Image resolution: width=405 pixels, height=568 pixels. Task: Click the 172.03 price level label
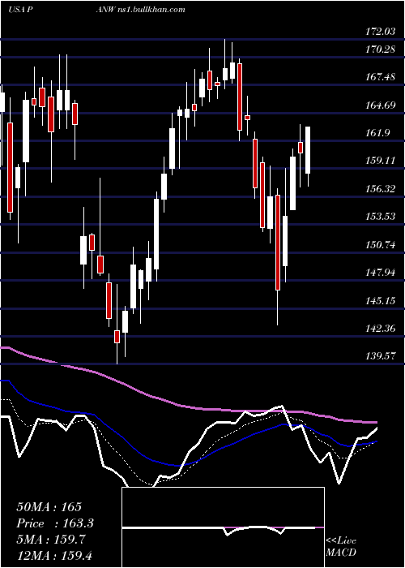[x=381, y=32]
